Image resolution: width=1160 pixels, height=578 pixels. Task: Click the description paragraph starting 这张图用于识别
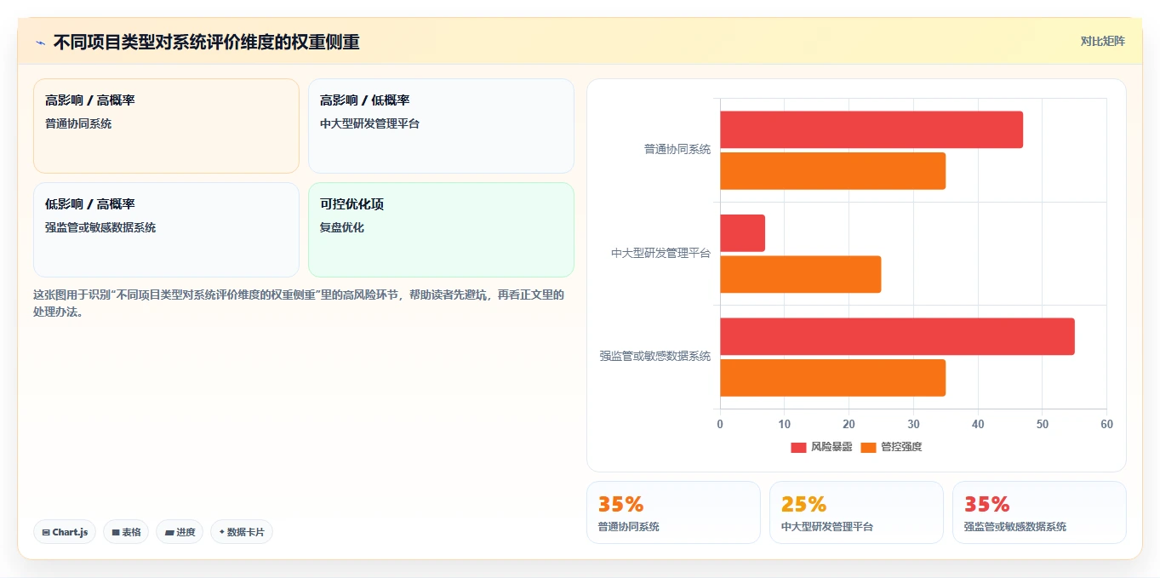[299, 303]
